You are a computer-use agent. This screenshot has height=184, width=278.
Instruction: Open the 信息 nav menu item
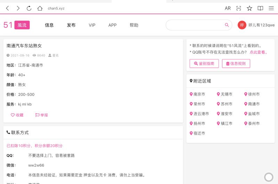pyautogui.click(x=49, y=25)
